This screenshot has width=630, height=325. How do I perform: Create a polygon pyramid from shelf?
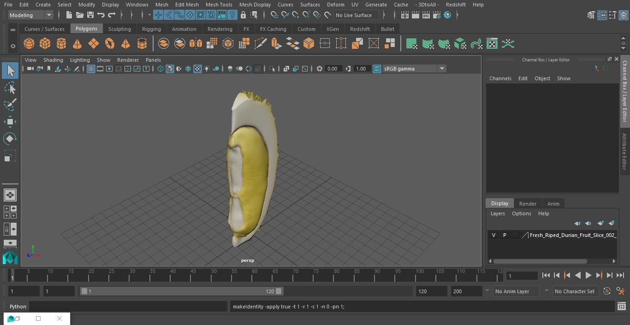click(125, 44)
